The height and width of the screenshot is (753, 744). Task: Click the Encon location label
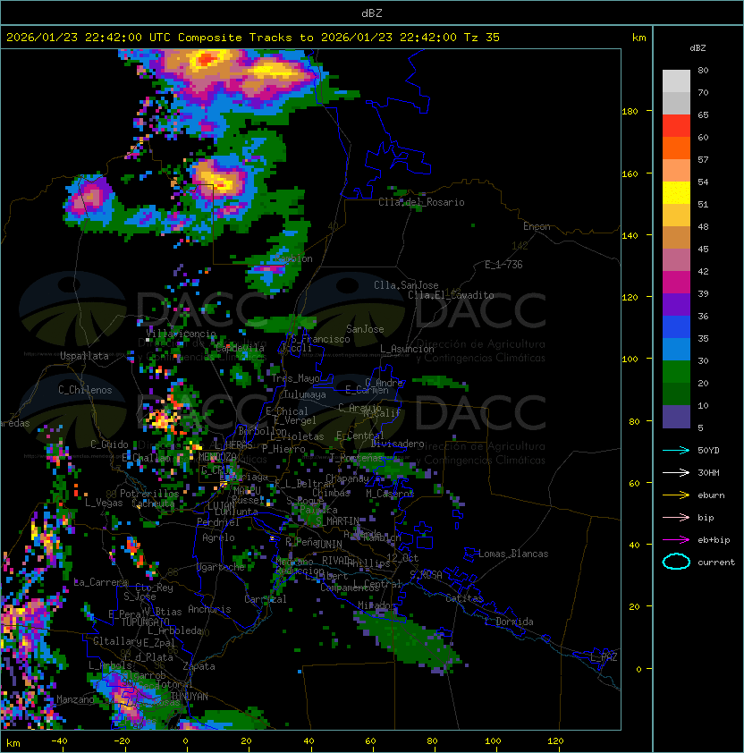(537, 226)
